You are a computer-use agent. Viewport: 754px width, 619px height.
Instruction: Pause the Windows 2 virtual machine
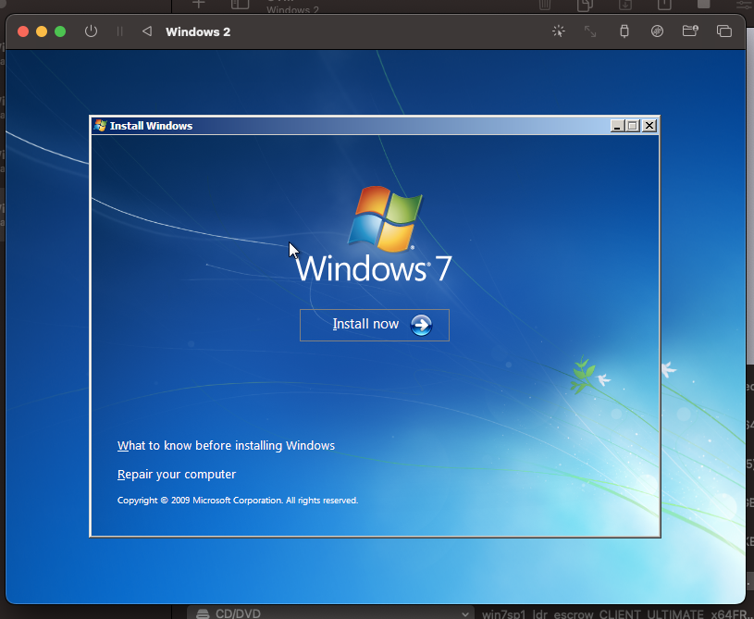coord(119,31)
